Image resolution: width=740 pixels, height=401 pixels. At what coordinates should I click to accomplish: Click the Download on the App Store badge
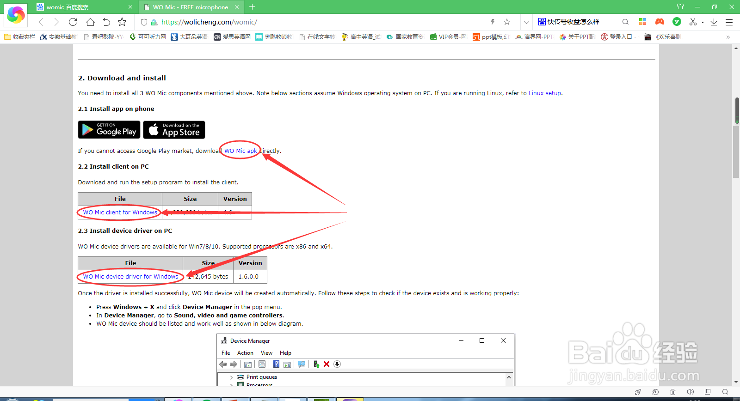[x=174, y=130]
